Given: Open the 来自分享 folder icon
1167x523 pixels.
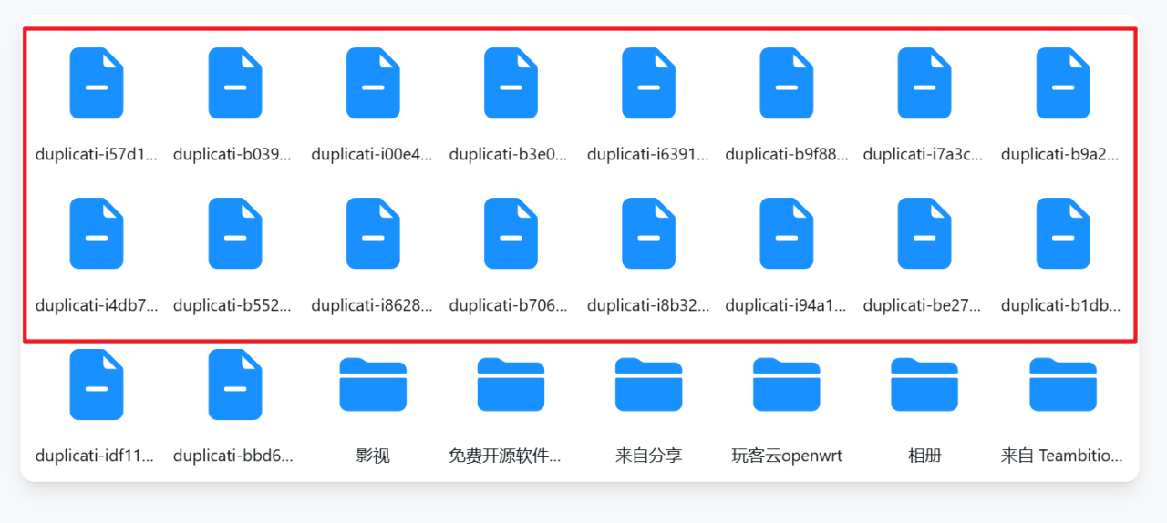Looking at the screenshot, I should [x=649, y=385].
